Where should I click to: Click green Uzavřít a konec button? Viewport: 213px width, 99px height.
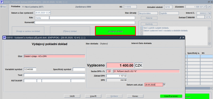pyautogui.click(x=171, y=96)
